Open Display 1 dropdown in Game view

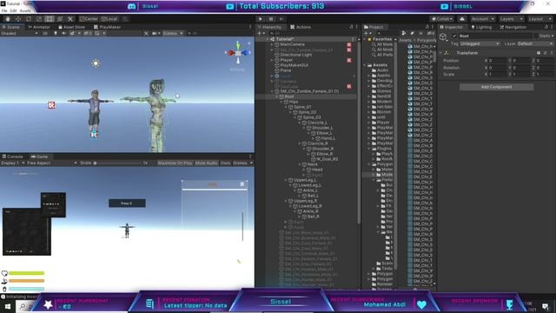click(13, 163)
